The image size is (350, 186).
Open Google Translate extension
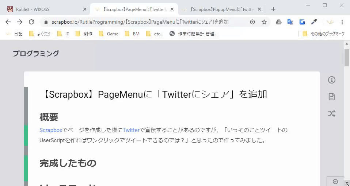pyautogui.click(x=290, y=22)
